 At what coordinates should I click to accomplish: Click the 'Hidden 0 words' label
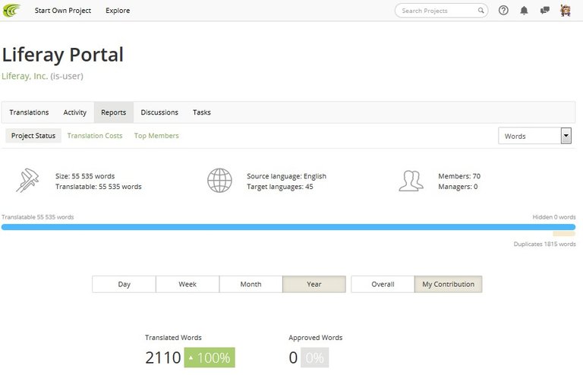554,217
